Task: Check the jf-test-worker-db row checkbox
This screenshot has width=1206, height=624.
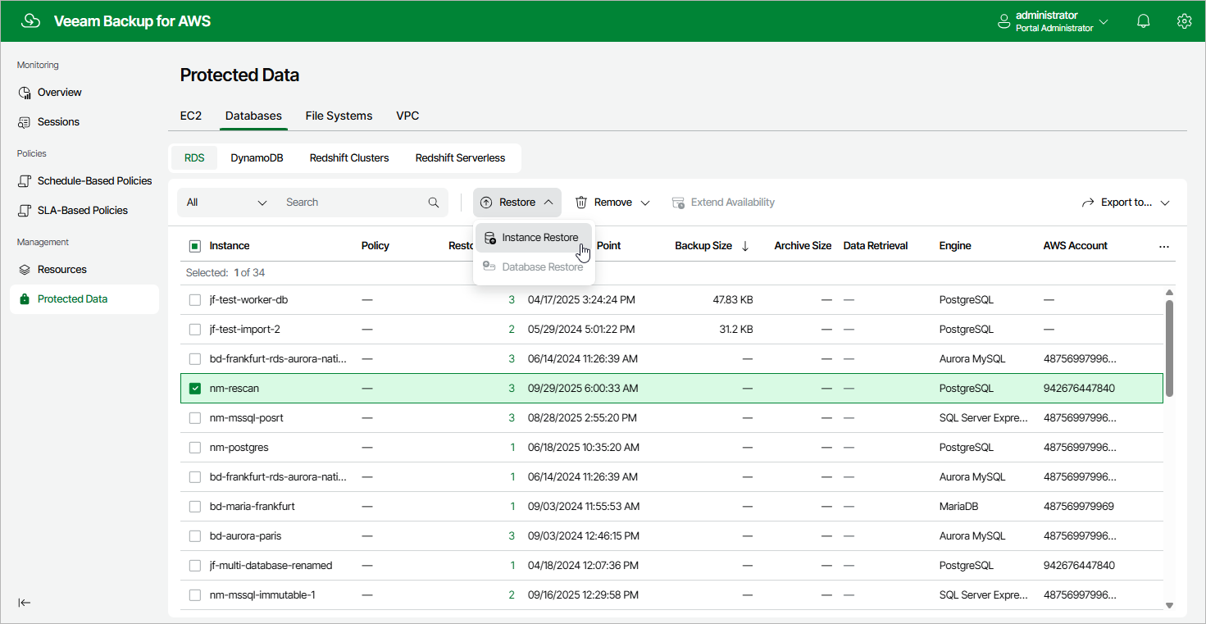Action: pos(195,300)
